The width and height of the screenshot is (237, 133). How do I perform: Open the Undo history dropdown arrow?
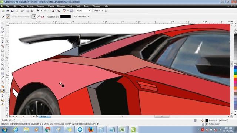click(41, 11)
